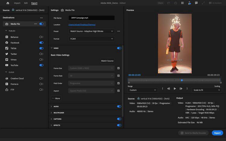This screenshot has width=226, height=141.
Task: Open the Beta flask icon
Action: (x=189, y=3)
